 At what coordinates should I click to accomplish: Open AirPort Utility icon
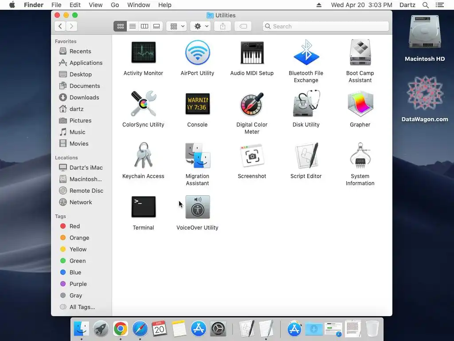[197, 52]
